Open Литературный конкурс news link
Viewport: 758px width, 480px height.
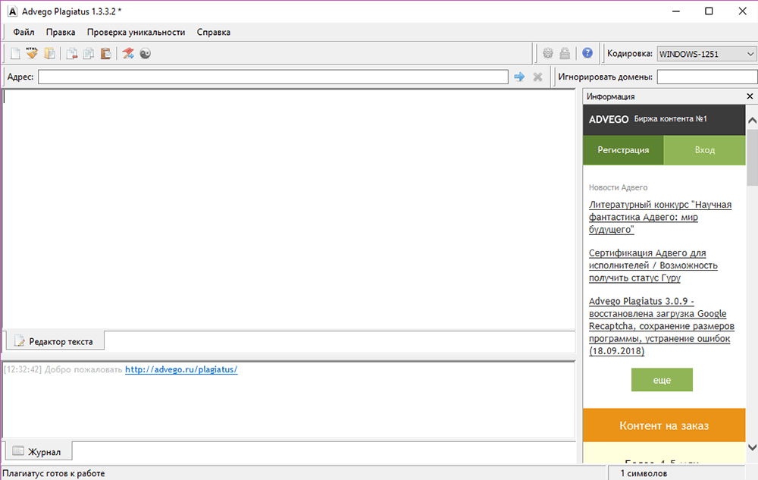tap(660, 217)
